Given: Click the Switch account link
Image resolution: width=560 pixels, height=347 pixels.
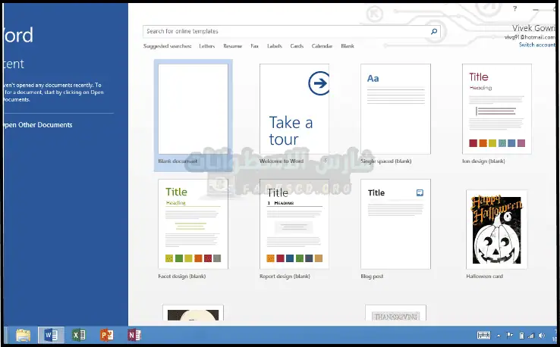Looking at the screenshot, I should (536, 45).
